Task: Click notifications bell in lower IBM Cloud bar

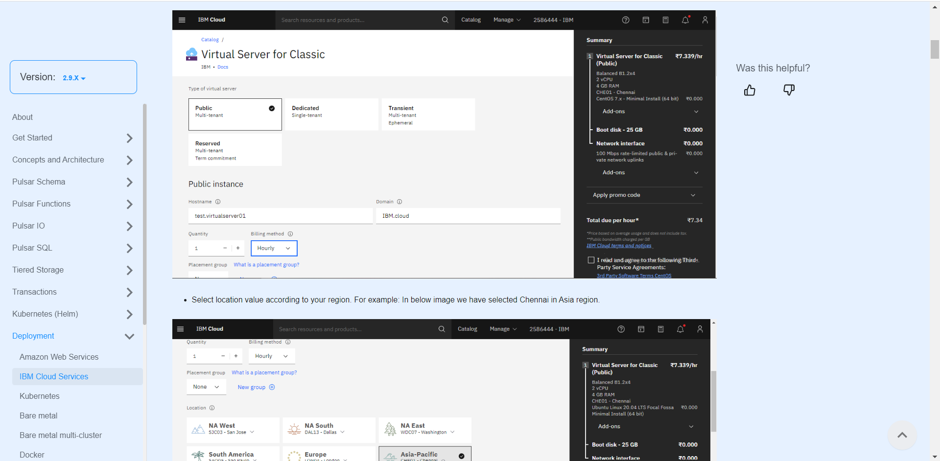Action: coord(681,329)
